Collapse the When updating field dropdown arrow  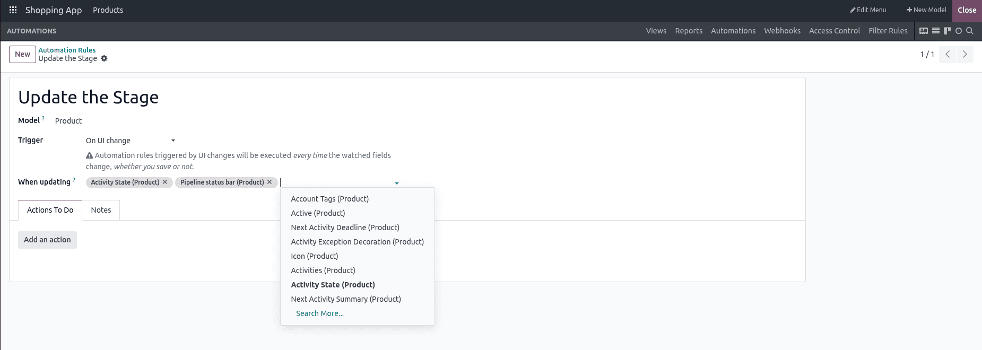coord(397,183)
